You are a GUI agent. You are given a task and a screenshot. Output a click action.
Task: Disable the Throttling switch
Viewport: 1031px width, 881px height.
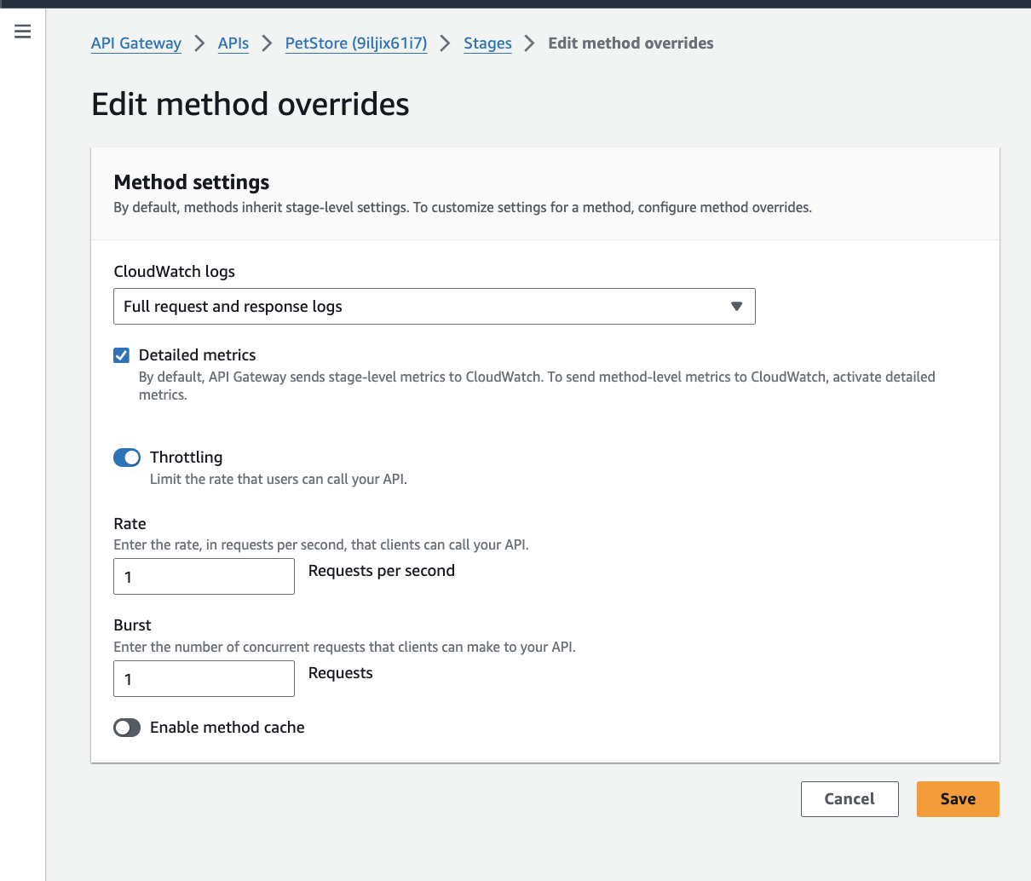click(126, 458)
